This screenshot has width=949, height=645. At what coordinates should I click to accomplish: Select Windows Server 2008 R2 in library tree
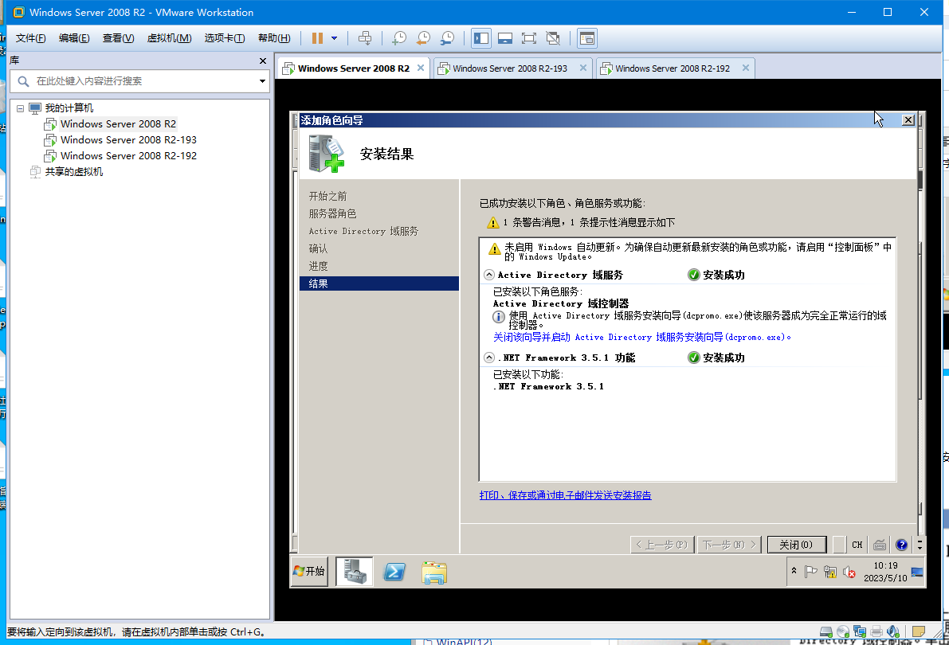tap(118, 124)
